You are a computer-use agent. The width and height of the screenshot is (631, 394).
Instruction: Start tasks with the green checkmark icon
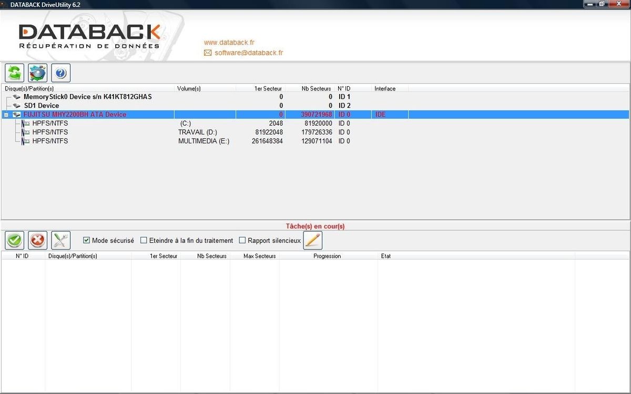point(14,240)
